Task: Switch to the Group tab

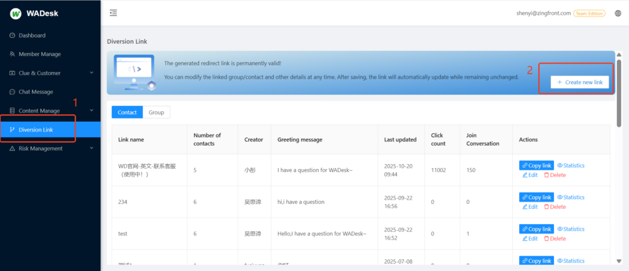Action: (156, 112)
